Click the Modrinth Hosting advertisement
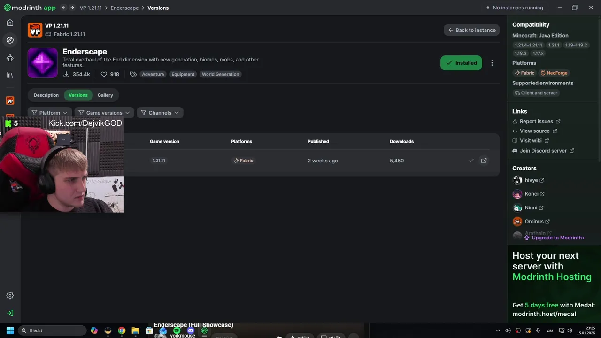Image resolution: width=601 pixels, height=338 pixels. [554, 284]
